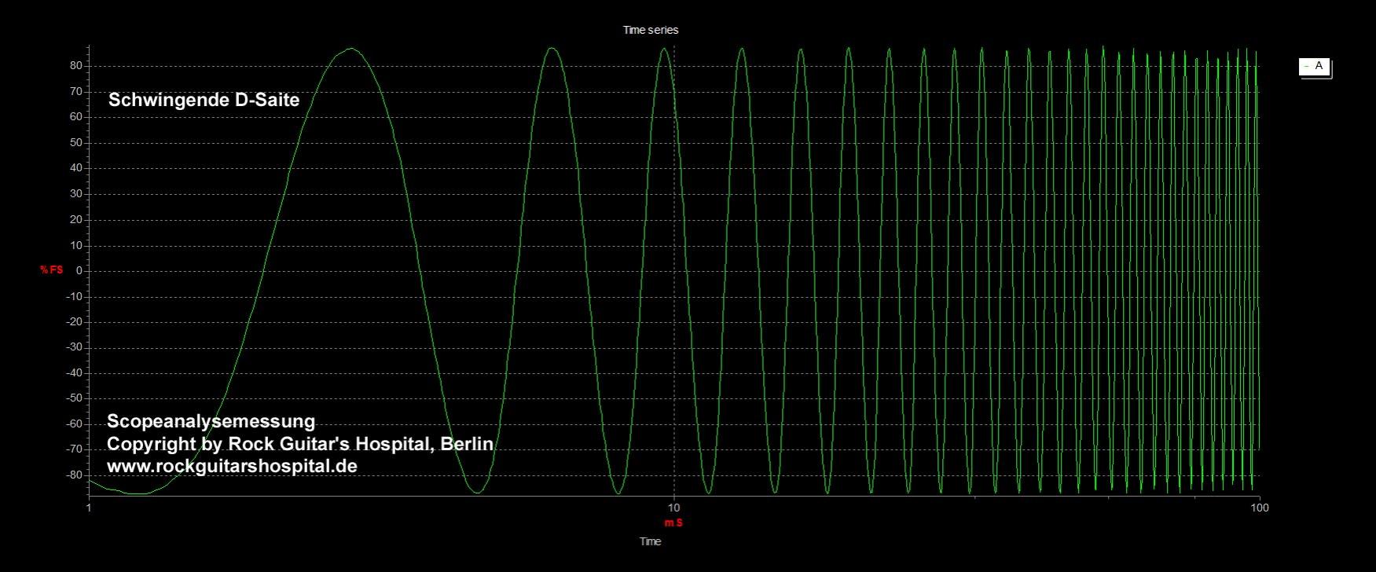The width and height of the screenshot is (1376, 572).
Task: Click the y-axis value -50
Action: point(74,398)
